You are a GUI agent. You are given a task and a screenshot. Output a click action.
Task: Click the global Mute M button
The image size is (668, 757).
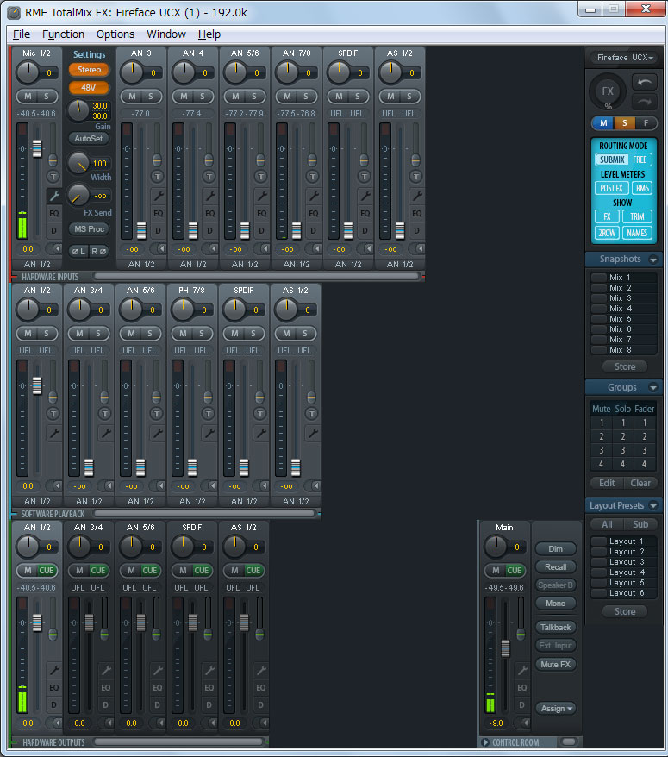point(602,123)
